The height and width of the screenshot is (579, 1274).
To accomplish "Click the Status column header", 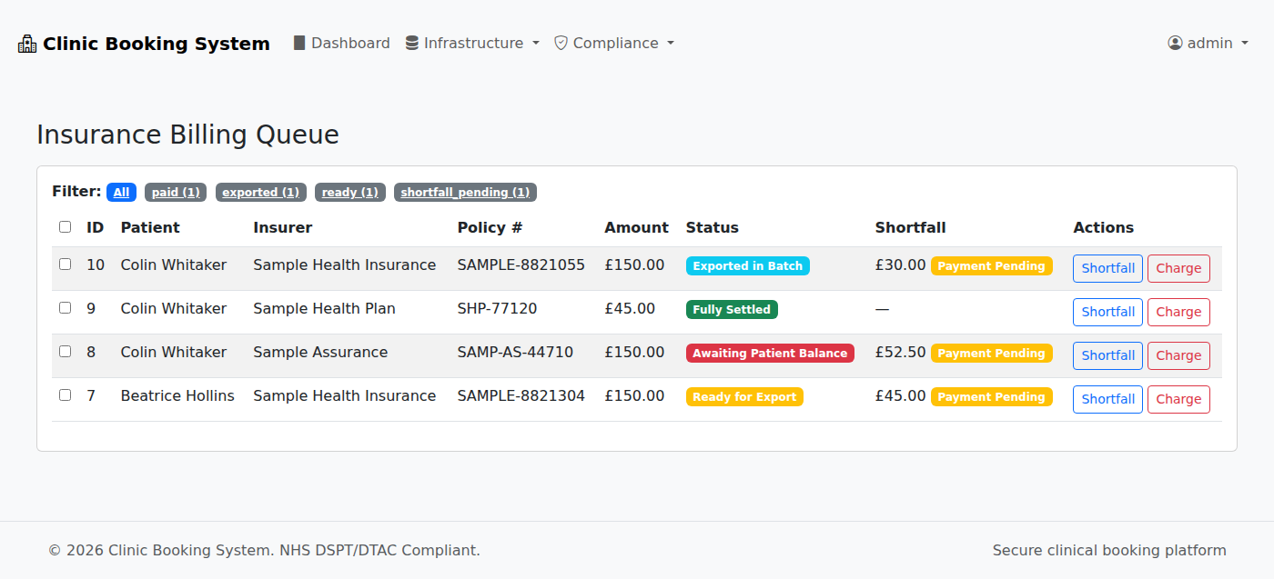I will coord(713,227).
